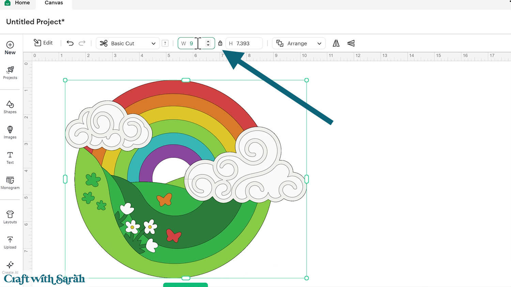Click the height input field
The image size is (511, 287).
(247, 44)
